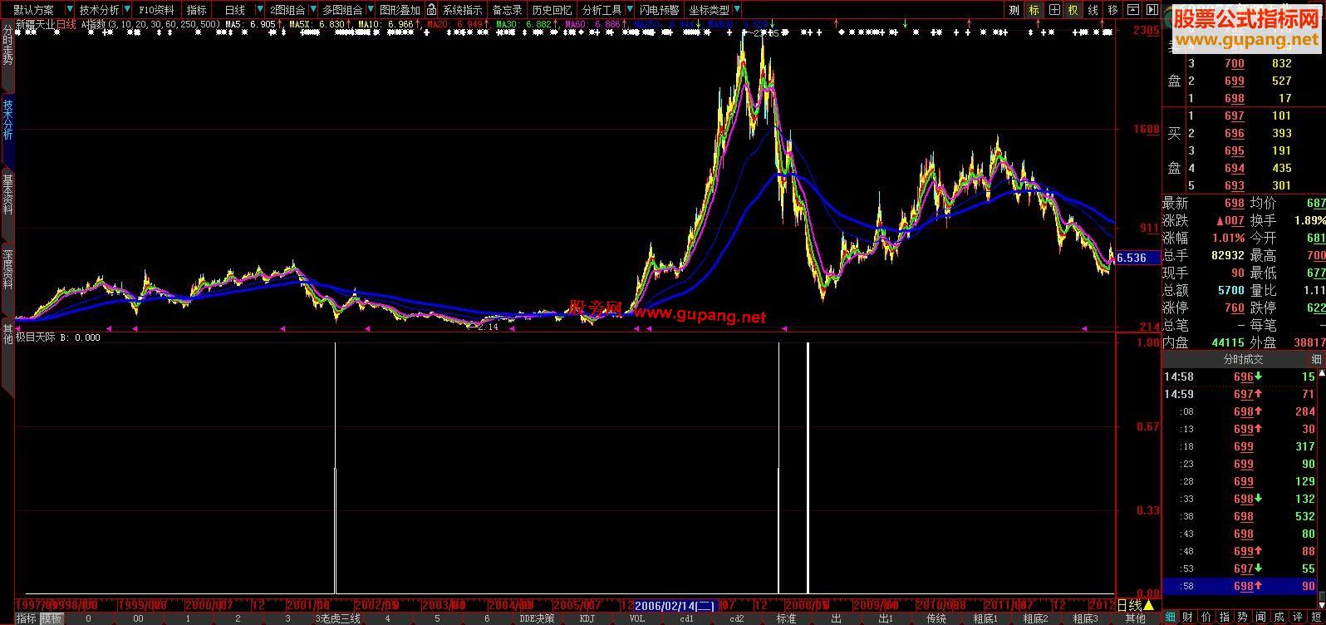Open the 多图组合 dropdown arrow
Image resolution: width=1326 pixels, height=625 pixels.
(x=370, y=10)
